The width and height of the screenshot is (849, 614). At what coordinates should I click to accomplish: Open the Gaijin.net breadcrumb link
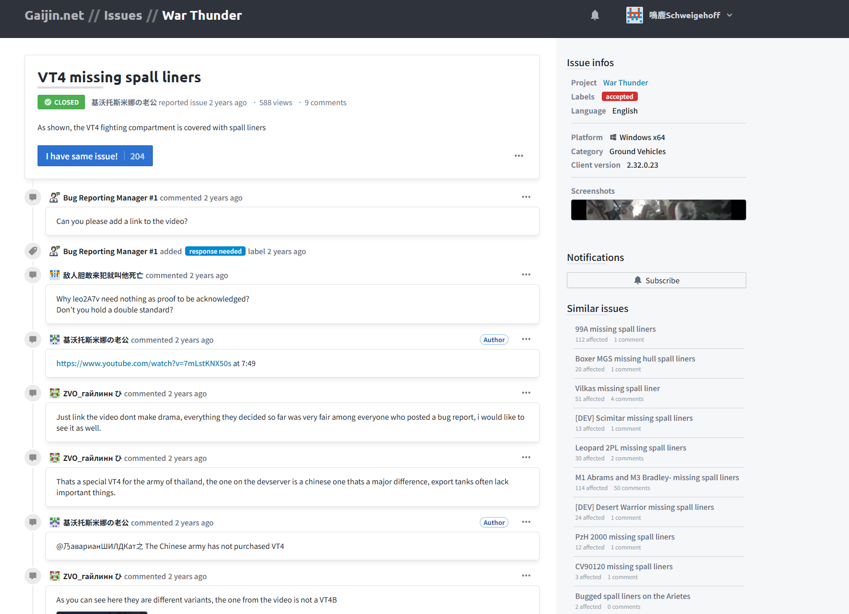(54, 15)
